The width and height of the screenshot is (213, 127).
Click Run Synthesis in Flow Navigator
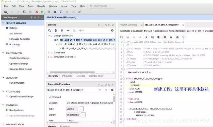[17, 110]
